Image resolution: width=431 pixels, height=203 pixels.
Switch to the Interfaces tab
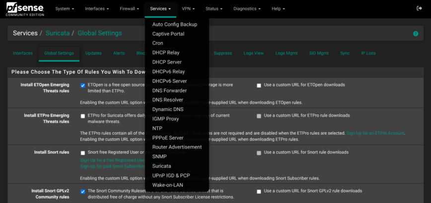pos(23,53)
